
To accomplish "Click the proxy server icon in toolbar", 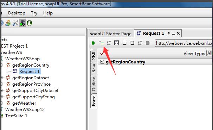I will tap(22, 23).
